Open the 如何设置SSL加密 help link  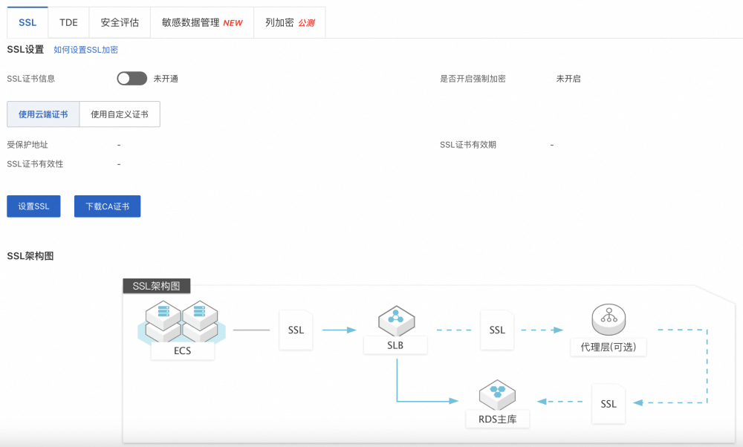(x=85, y=50)
